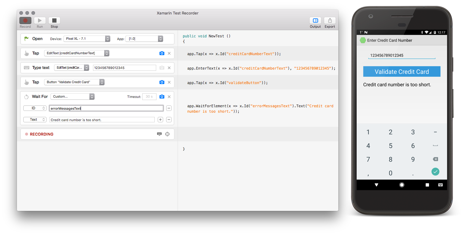The image size is (464, 235).
Task: Open the ID query type selector
Action: [35, 108]
